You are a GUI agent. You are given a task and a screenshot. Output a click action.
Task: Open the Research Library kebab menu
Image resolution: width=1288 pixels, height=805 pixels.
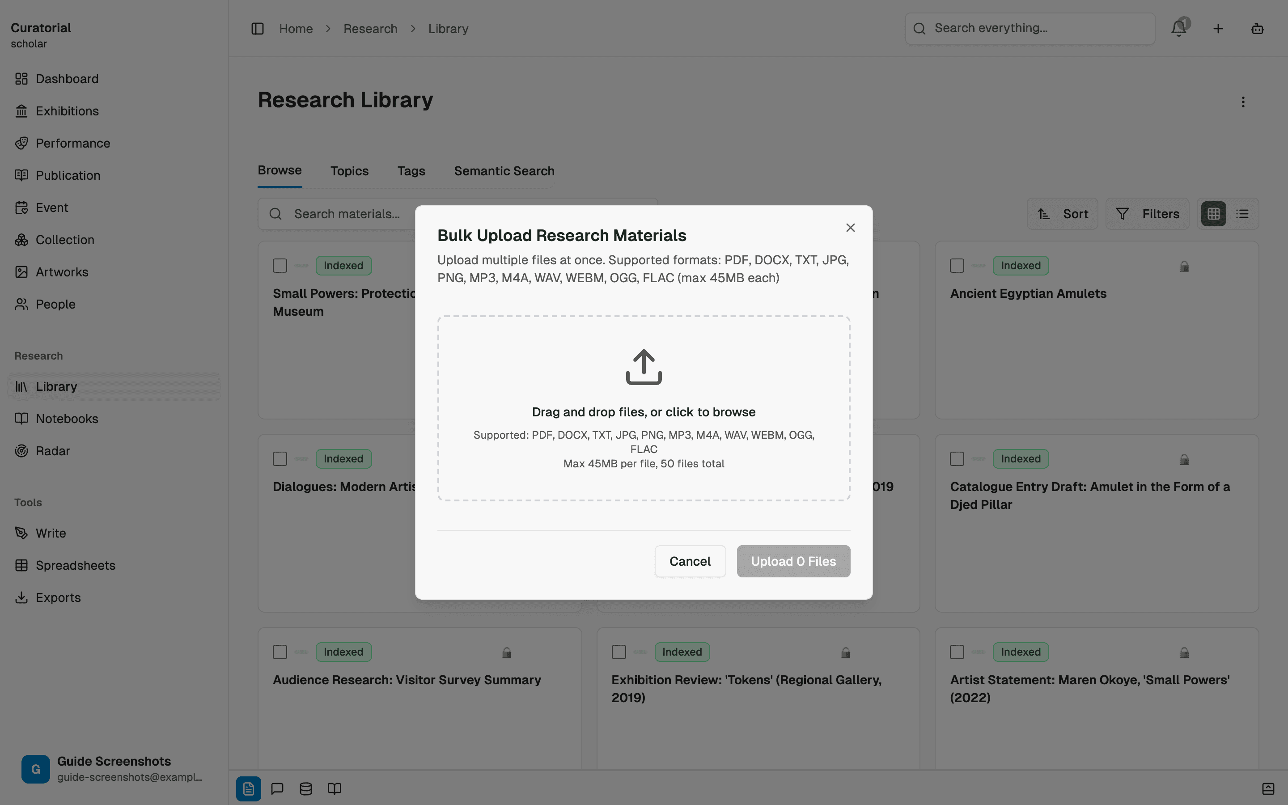click(x=1243, y=102)
